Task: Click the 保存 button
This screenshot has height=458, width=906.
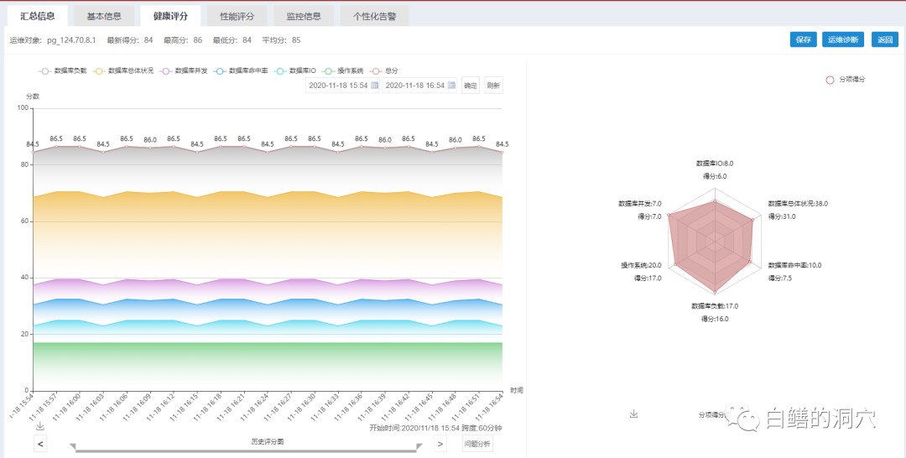Action: pyautogui.click(x=803, y=39)
